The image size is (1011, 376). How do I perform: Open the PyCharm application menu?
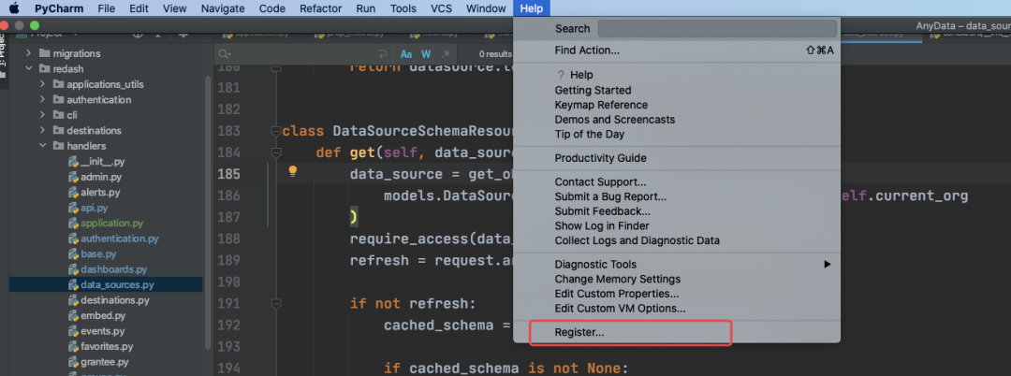click(59, 8)
